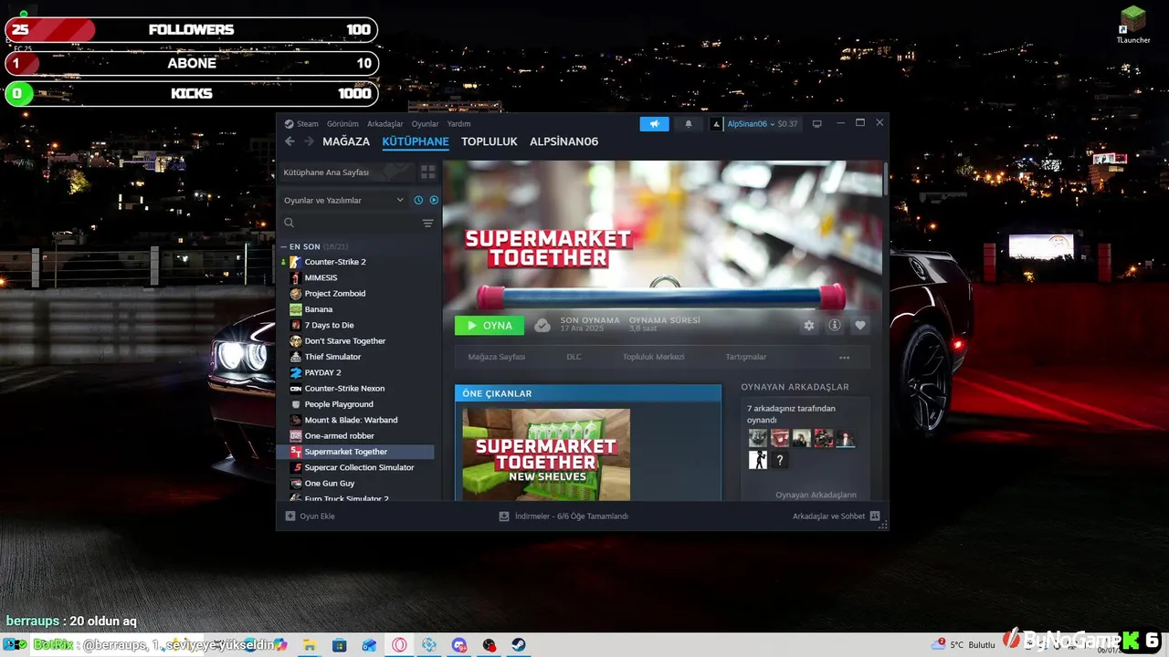
Task: Open the Arkadaşlar menu
Action: pyautogui.click(x=384, y=124)
